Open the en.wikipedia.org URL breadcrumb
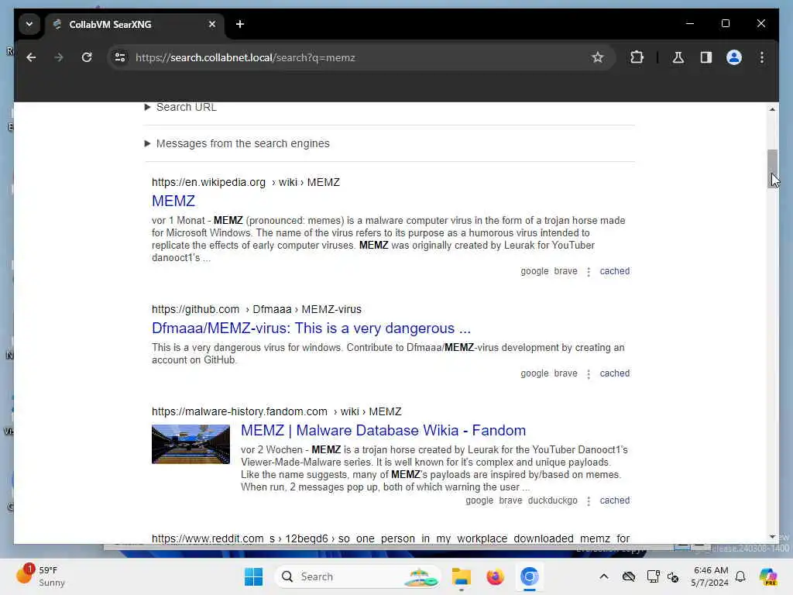Image resolution: width=793 pixels, height=595 pixels. click(x=245, y=182)
